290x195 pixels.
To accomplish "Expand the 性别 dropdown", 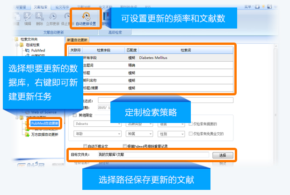I will (x=171, y=134).
